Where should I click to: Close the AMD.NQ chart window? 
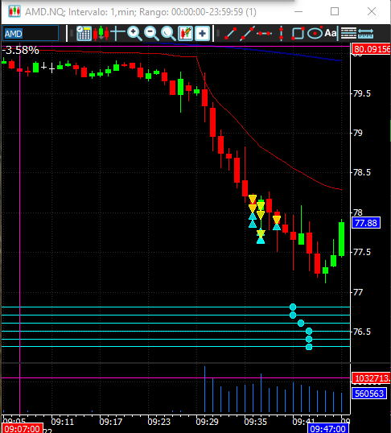[372, 11]
